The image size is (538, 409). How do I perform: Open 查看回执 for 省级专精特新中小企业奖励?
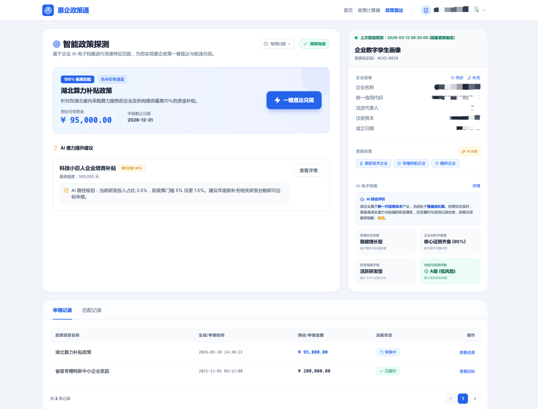click(x=467, y=371)
